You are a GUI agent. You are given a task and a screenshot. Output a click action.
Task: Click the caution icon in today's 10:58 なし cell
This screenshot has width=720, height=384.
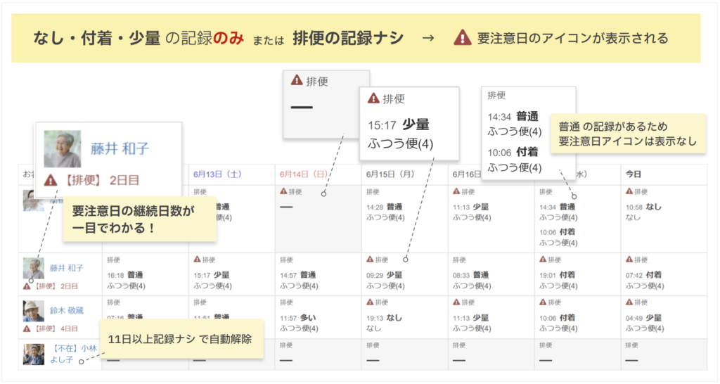629,191
